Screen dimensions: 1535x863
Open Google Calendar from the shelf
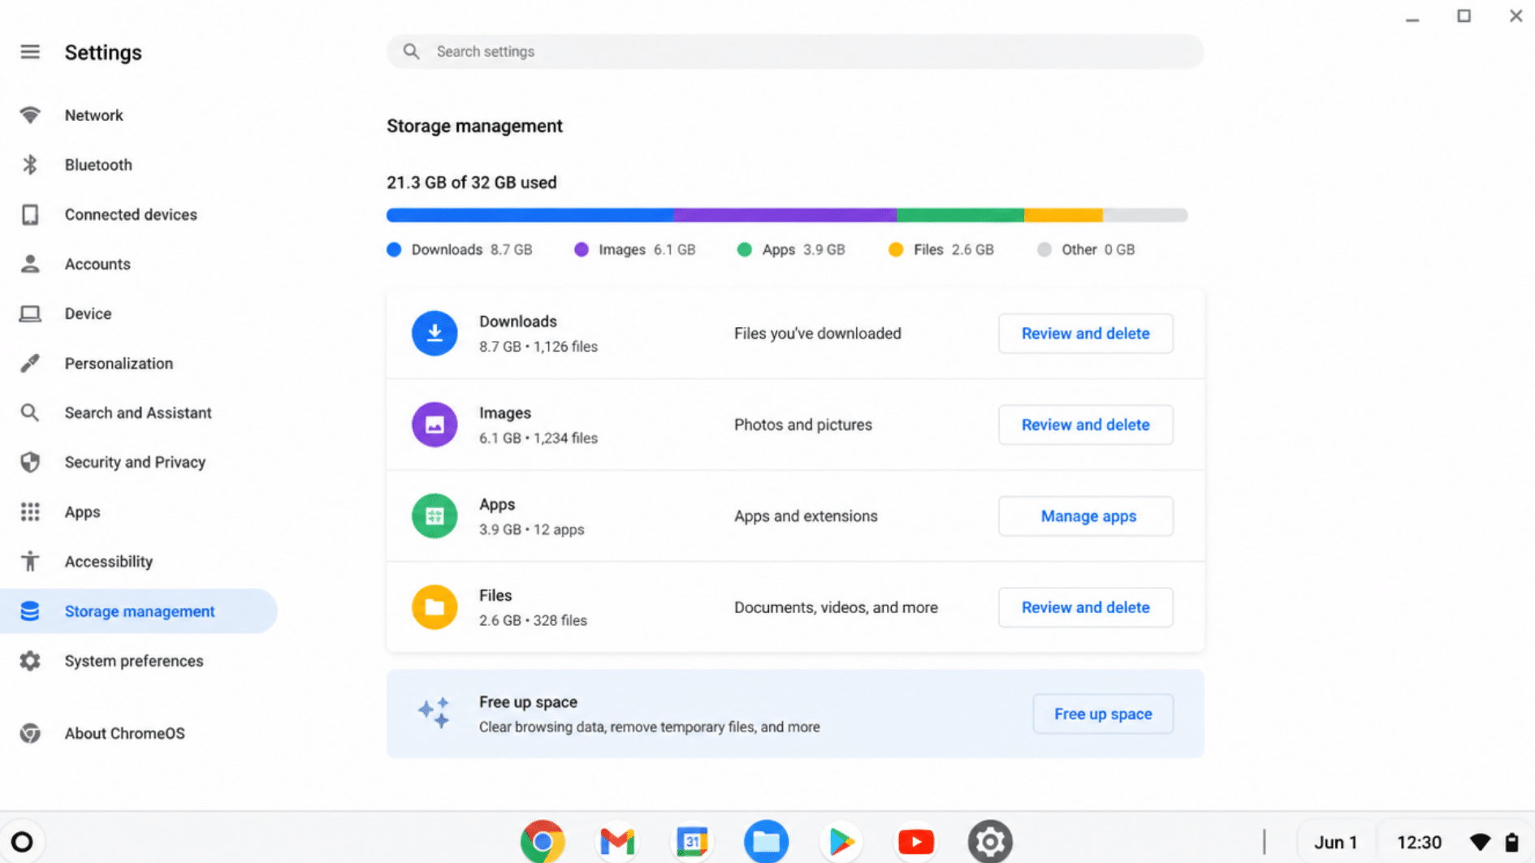point(692,842)
